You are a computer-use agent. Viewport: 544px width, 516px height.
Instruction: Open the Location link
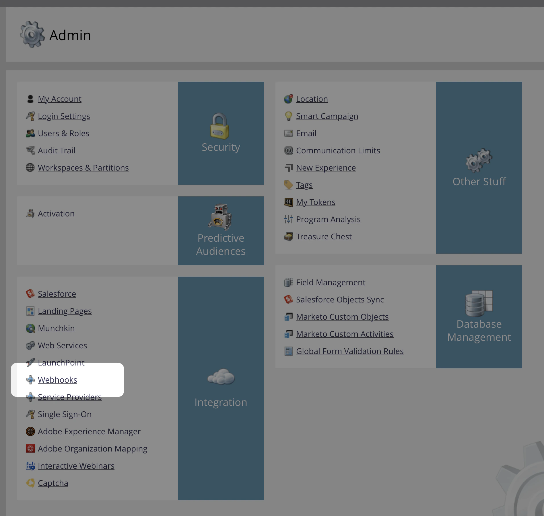click(x=312, y=99)
